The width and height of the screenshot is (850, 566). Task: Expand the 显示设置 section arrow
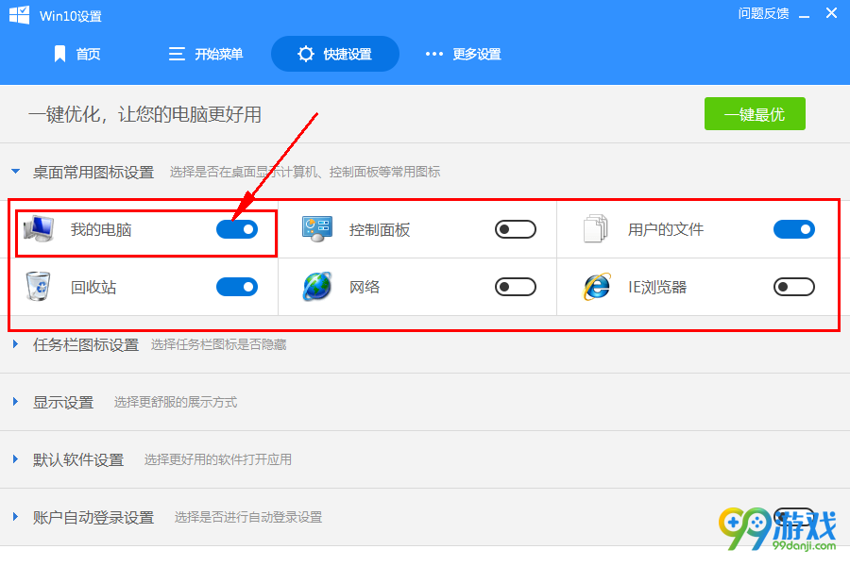[x=16, y=401]
